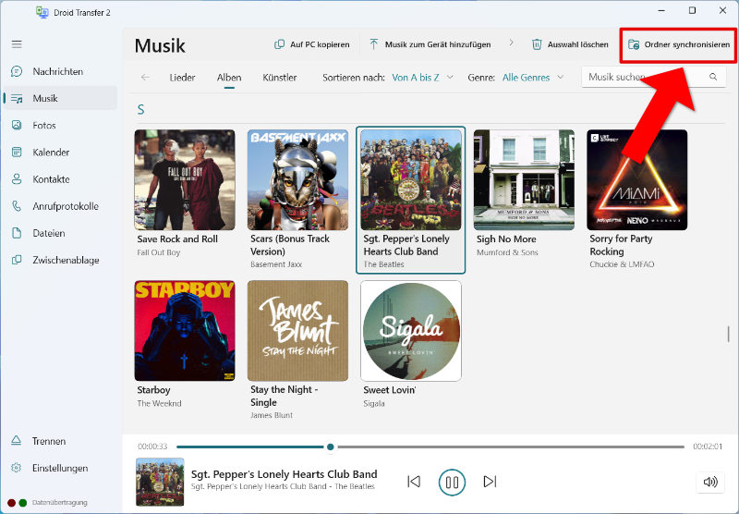739x514 pixels.
Task: Click the Droid Transfer 2 app icon
Action: tap(42, 12)
